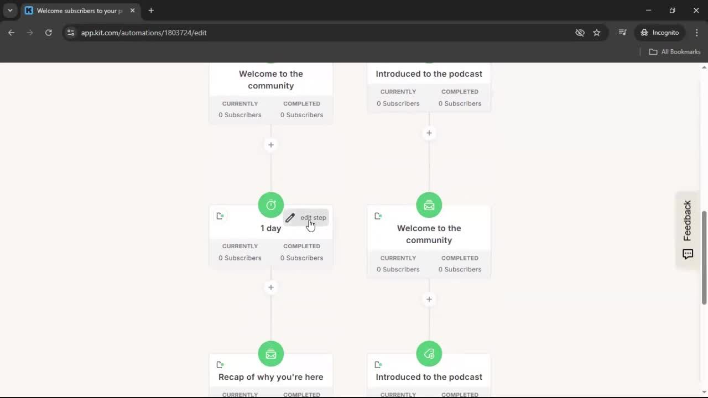This screenshot has height=398, width=708.
Task: Click the plus button below the 1 day step
Action: [270, 287]
